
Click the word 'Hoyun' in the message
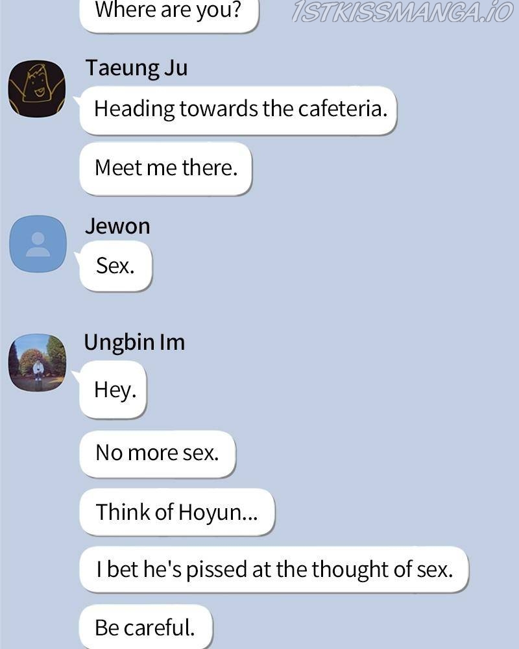point(210,513)
